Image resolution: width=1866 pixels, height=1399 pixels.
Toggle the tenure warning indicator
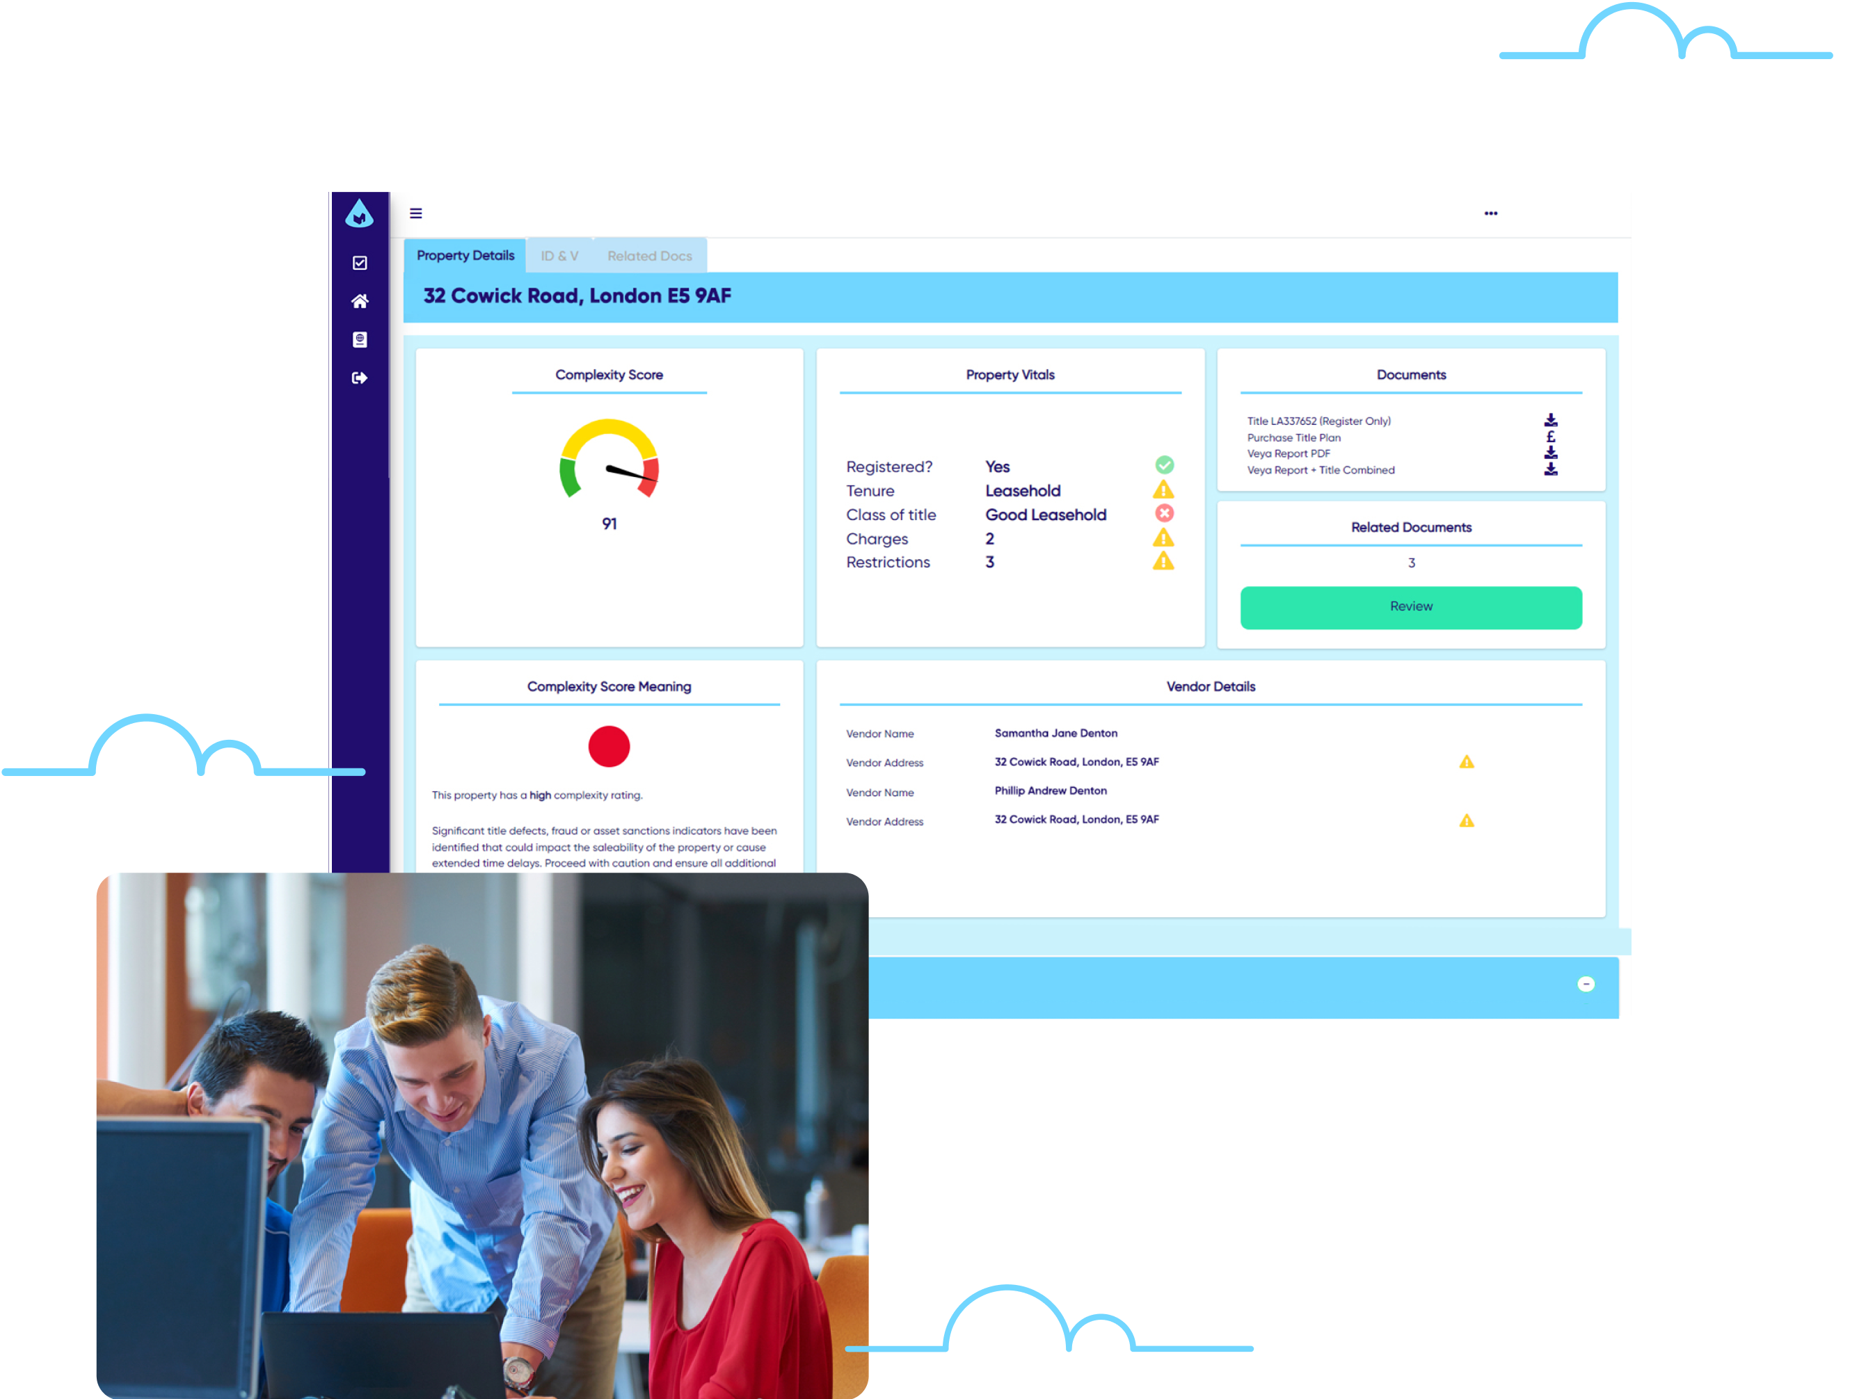point(1163,490)
